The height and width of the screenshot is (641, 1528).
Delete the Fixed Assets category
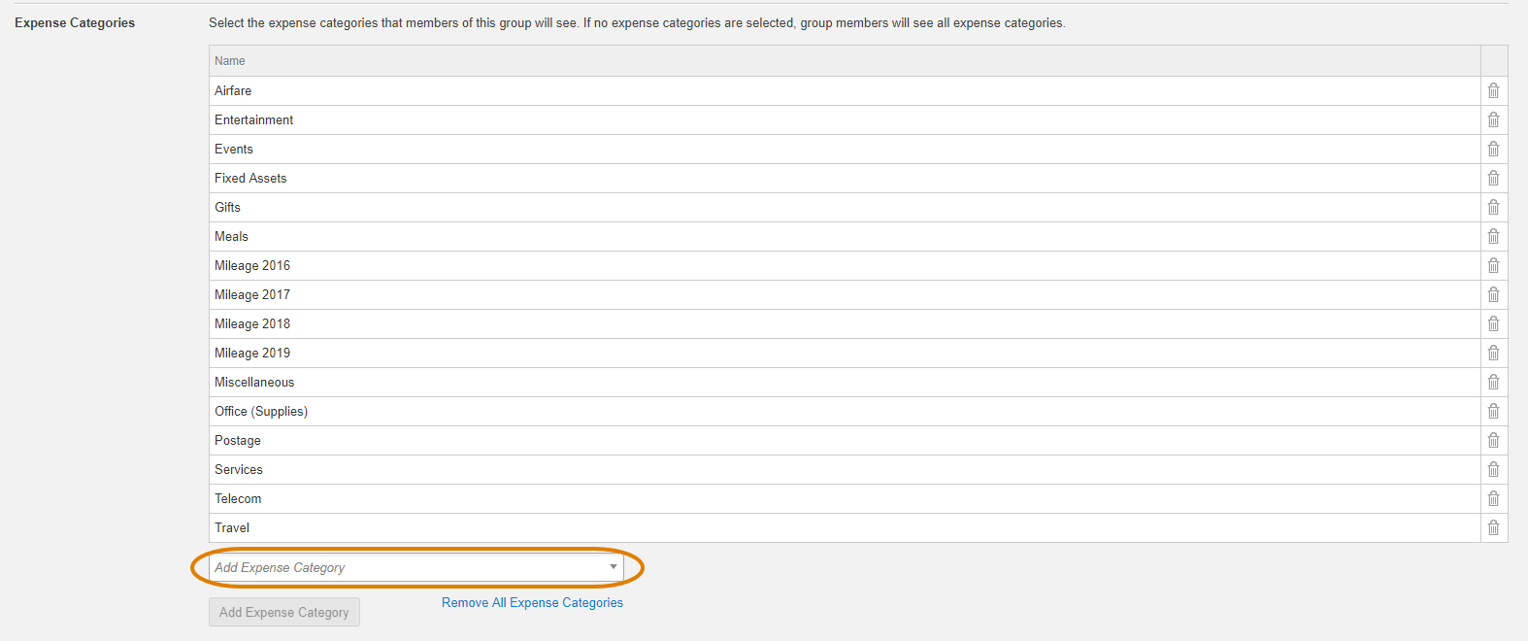[x=1493, y=178]
